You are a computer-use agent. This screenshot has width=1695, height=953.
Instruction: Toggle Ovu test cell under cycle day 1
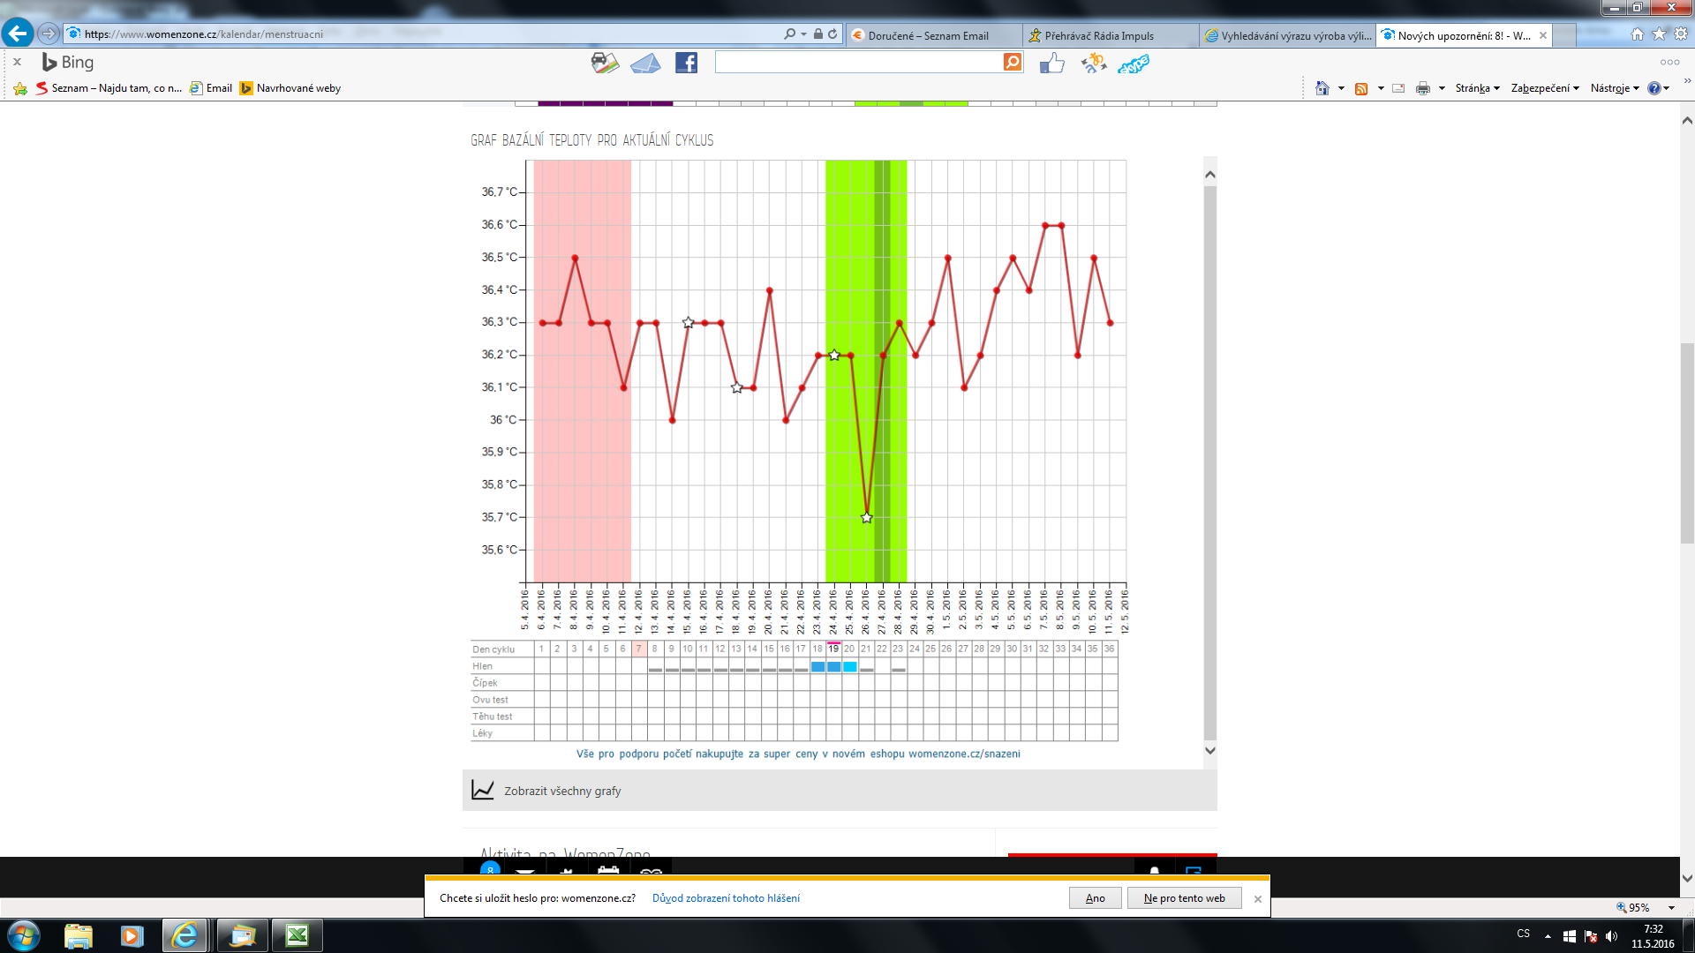(541, 700)
